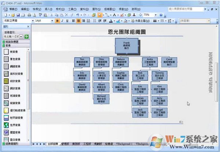
Task: Open Print Preview from the toolbar
Action: (34, 15)
